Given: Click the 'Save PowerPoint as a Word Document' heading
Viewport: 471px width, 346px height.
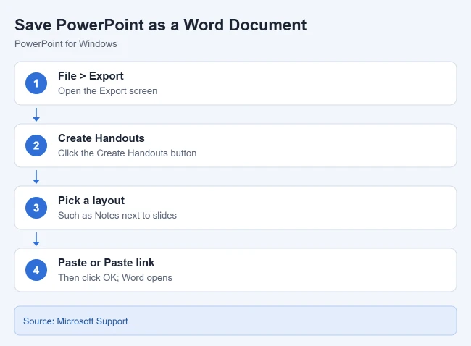Looking at the screenshot, I should 160,25.
